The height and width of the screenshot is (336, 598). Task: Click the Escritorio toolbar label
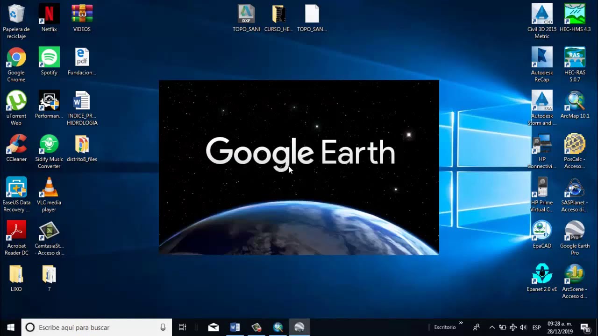click(x=445, y=327)
